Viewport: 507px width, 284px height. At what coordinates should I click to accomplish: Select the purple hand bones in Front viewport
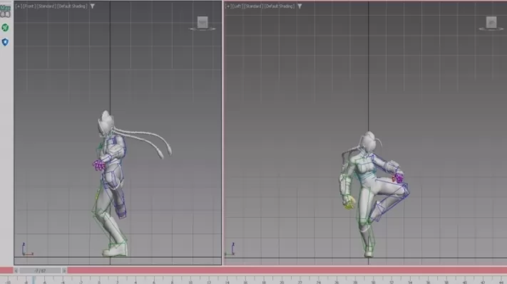[x=99, y=166]
